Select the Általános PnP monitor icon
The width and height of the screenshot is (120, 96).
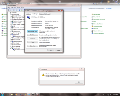[x=14, y=36]
